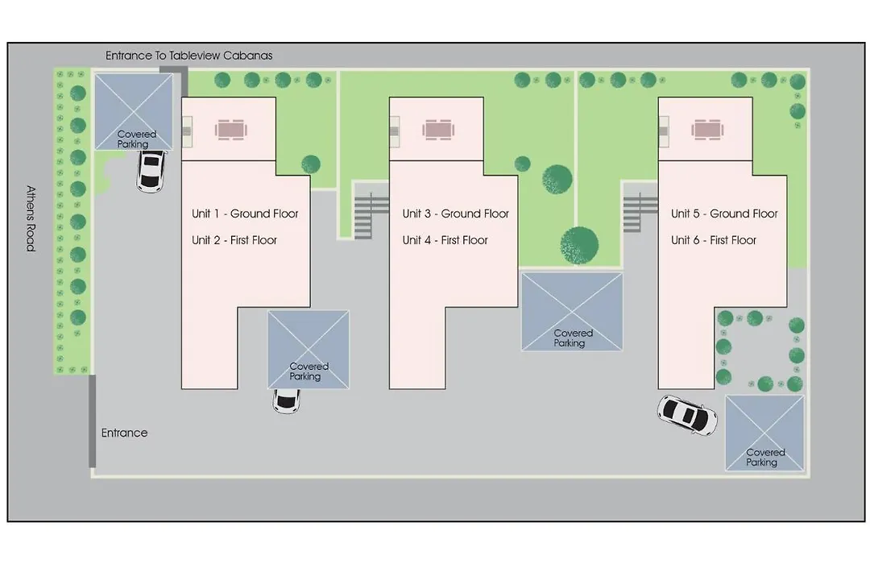Click covered parking below Unit 5 building
The height and width of the screenshot is (564, 870).
(764, 433)
